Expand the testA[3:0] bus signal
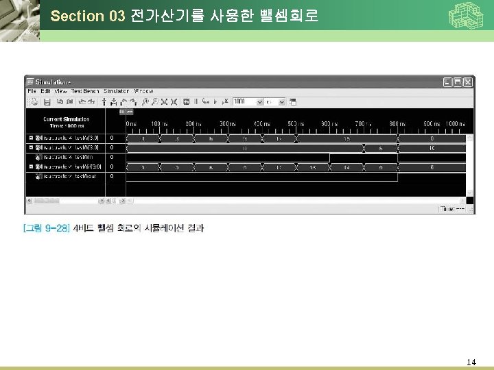 pos(31,138)
